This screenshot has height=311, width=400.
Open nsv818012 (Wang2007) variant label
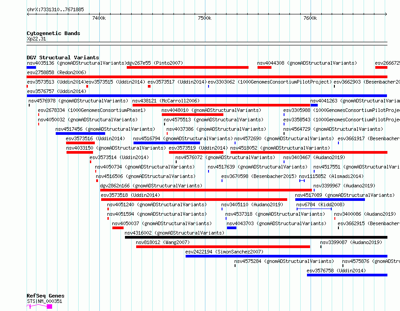163,242
